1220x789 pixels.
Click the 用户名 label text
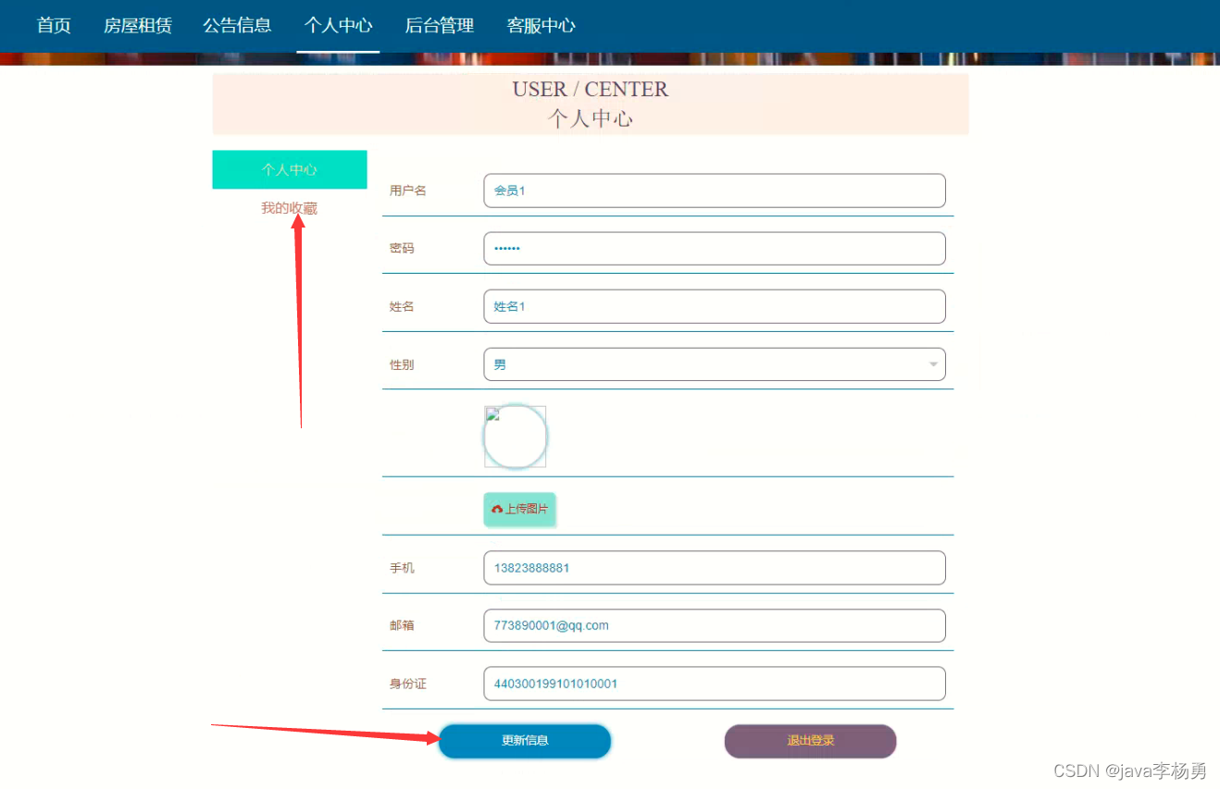(408, 191)
